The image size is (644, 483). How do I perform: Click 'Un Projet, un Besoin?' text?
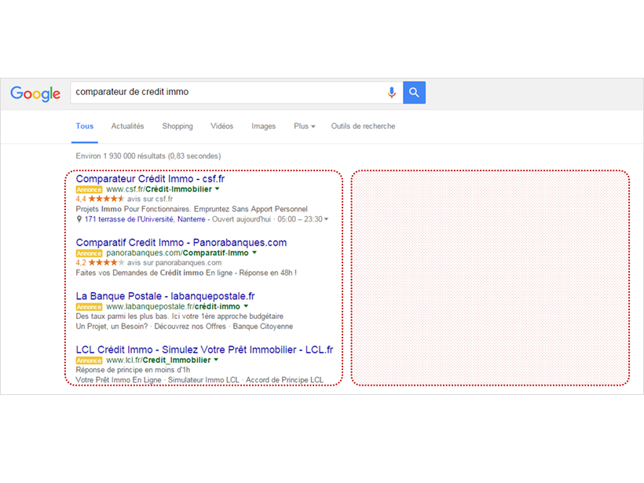[112, 327]
